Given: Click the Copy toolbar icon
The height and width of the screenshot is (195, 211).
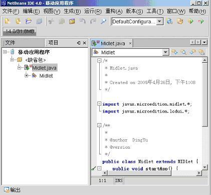Looking at the screenshot, I should [x=62, y=21].
